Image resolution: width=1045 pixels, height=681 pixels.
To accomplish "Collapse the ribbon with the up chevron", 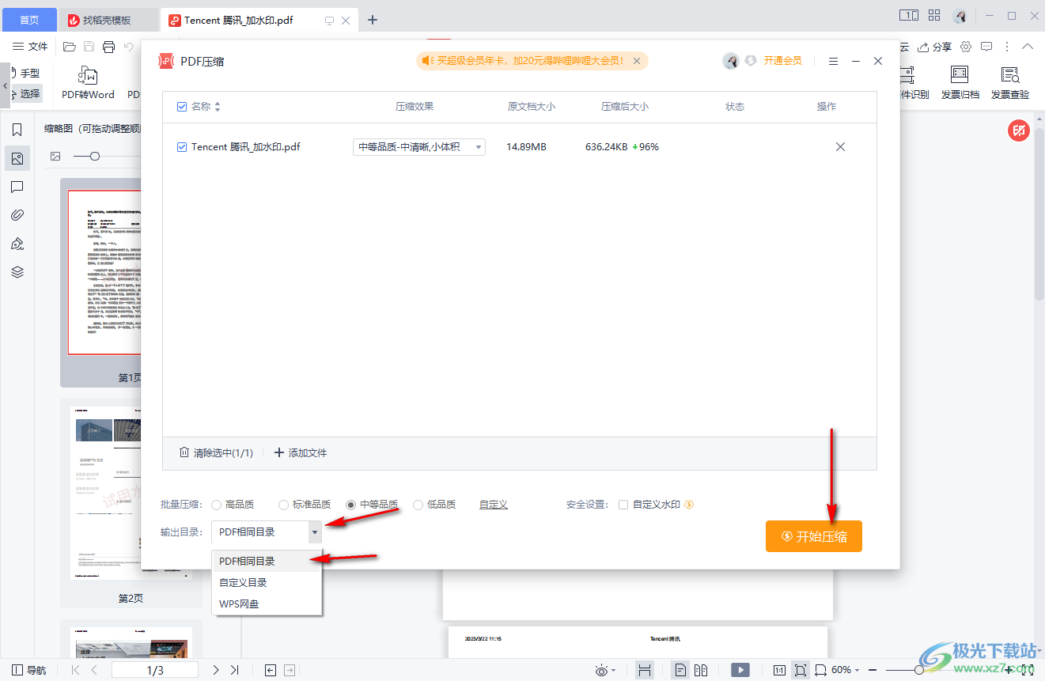I will 1028,47.
